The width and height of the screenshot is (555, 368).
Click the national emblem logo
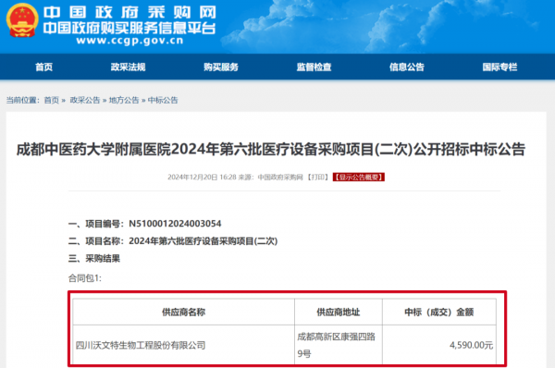[x=22, y=20]
